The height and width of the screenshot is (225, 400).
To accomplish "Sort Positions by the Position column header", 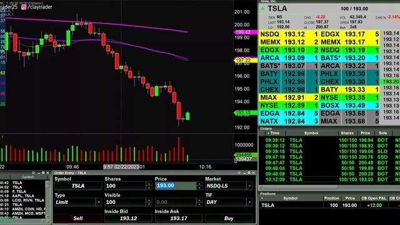I will coord(331,198).
